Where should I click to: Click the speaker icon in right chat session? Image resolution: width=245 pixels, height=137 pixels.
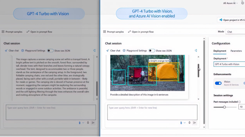(196, 50)
